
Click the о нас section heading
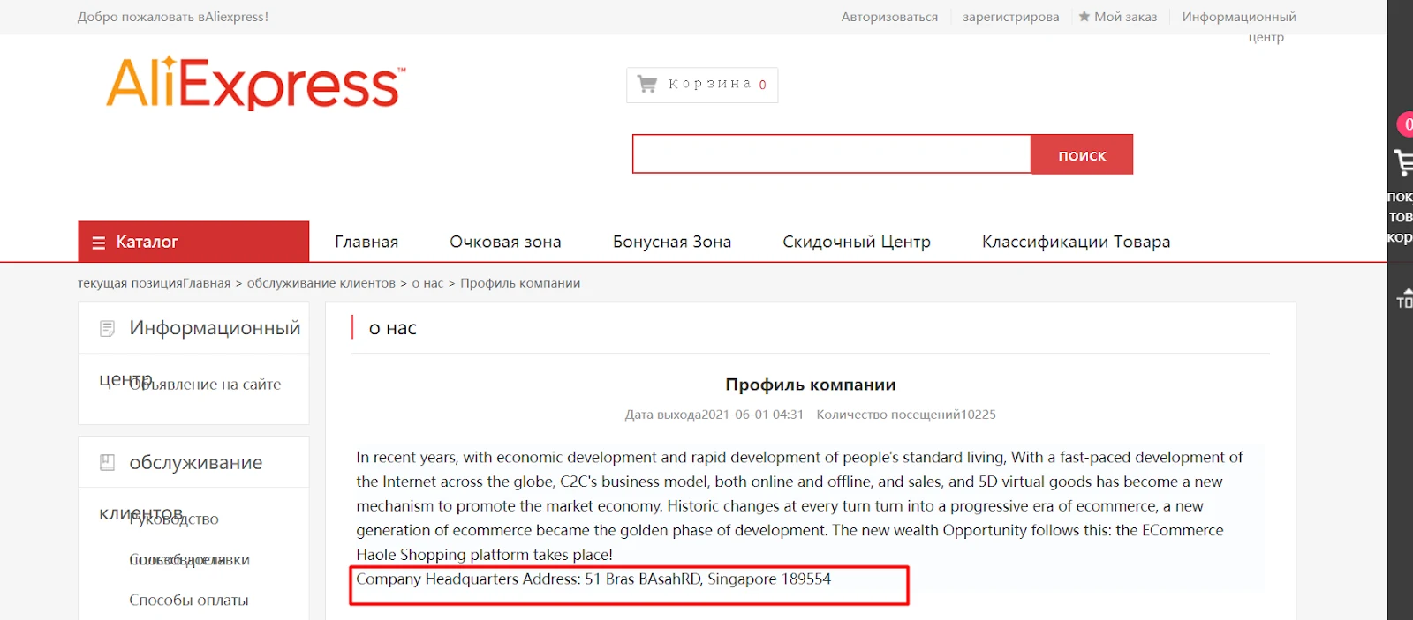pyautogui.click(x=392, y=328)
